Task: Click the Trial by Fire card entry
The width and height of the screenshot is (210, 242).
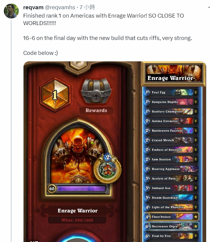Action: tap(171, 236)
